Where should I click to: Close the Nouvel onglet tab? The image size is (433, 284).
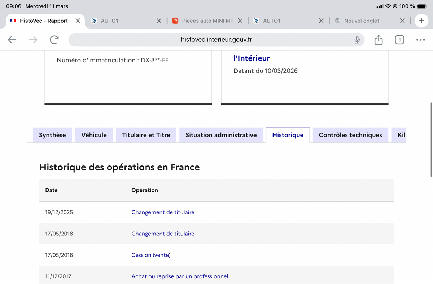[403, 21]
